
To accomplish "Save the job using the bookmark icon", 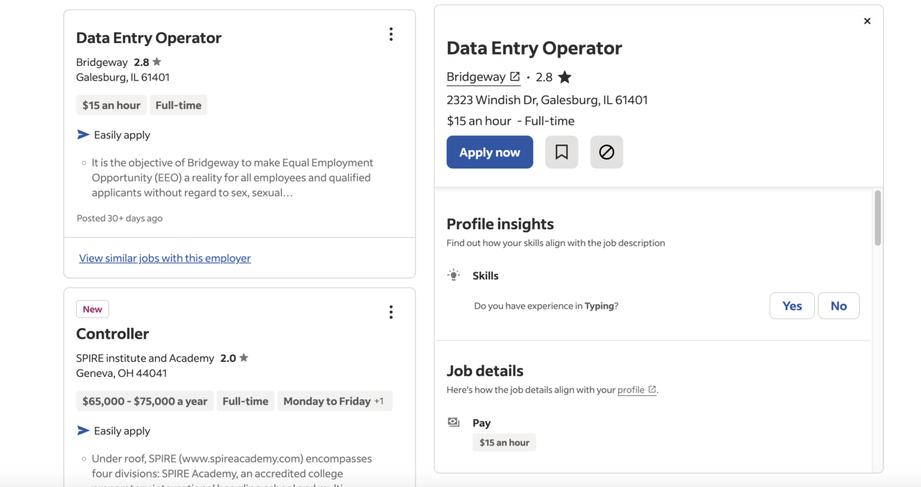I will tap(561, 152).
